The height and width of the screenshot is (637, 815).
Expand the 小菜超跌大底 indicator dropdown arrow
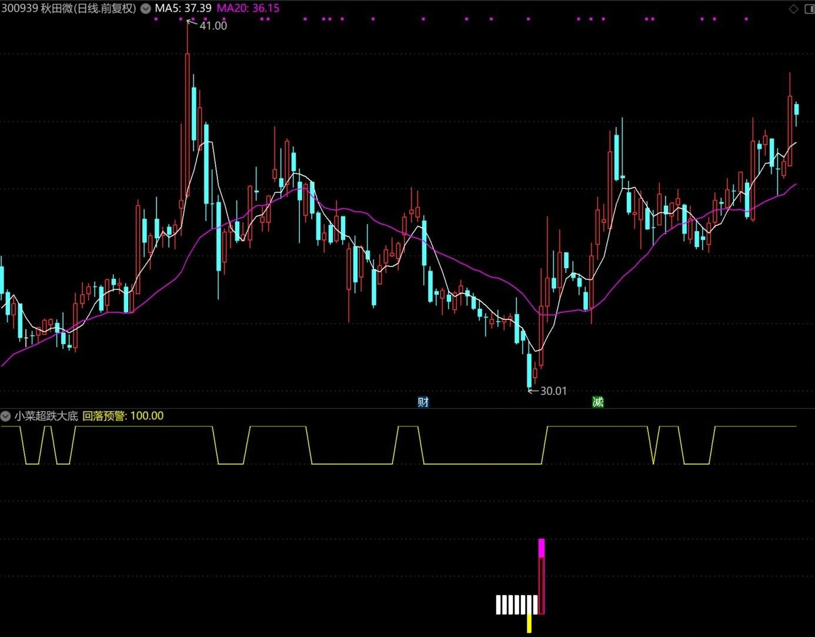[6, 416]
